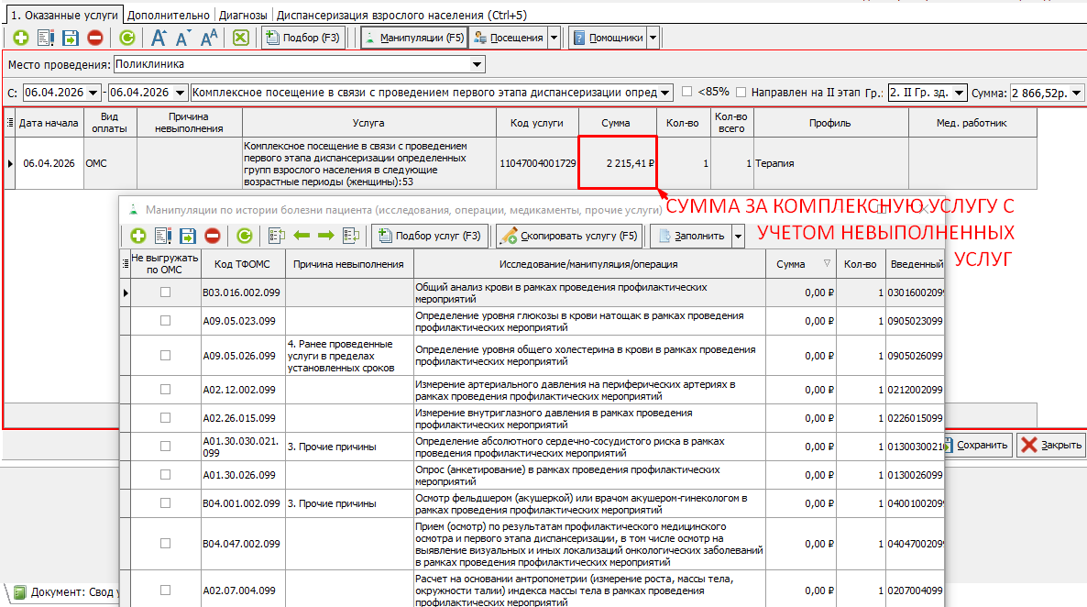Open the 'Дополнительно' tab
Screen dimensions: 1087x607
(x=170, y=16)
